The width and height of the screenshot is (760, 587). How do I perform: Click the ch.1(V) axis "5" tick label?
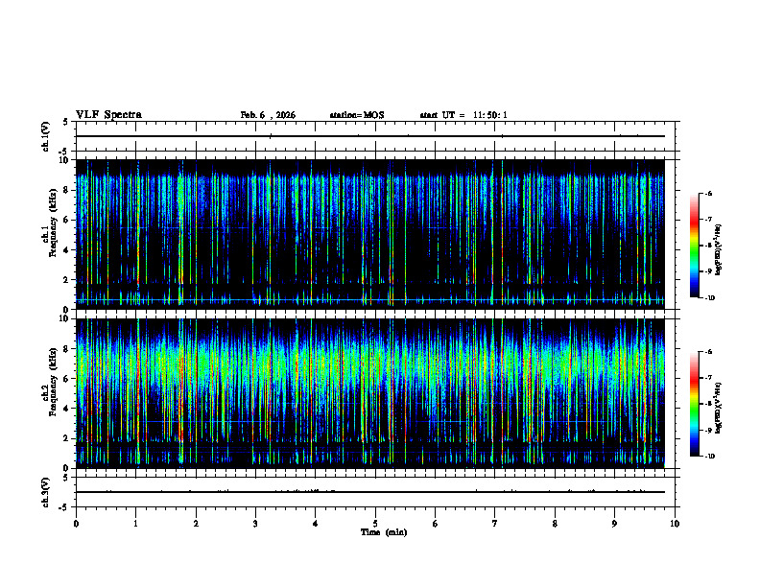click(67, 122)
